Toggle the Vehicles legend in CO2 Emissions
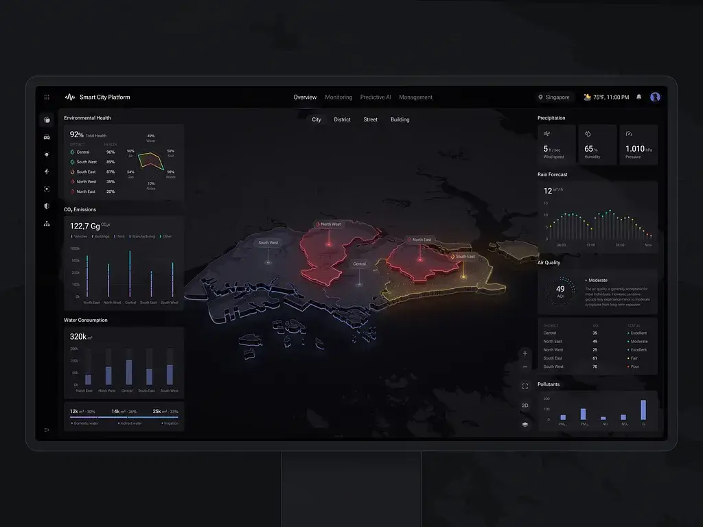 (x=80, y=236)
